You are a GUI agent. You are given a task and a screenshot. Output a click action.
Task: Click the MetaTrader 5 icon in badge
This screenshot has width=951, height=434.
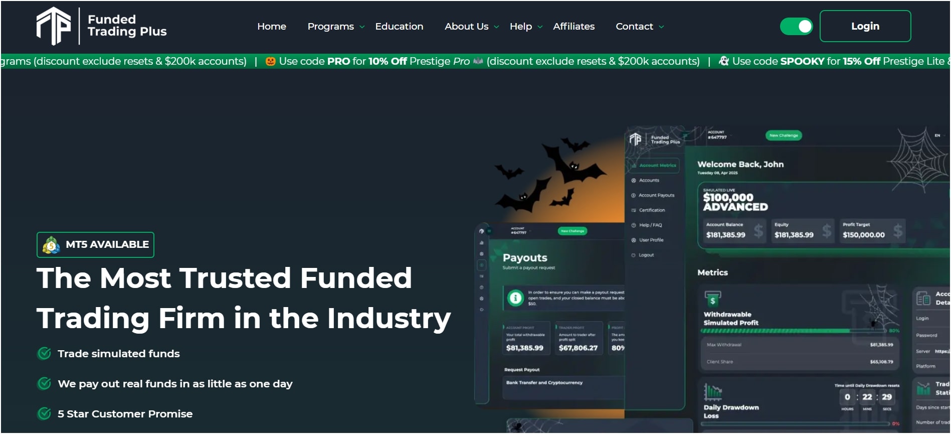click(51, 245)
